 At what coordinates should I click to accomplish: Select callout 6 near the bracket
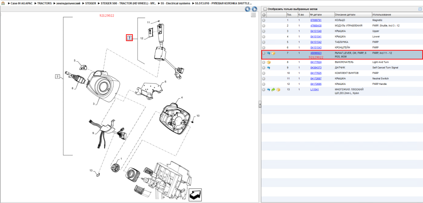pyautogui.click(x=165, y=81)
